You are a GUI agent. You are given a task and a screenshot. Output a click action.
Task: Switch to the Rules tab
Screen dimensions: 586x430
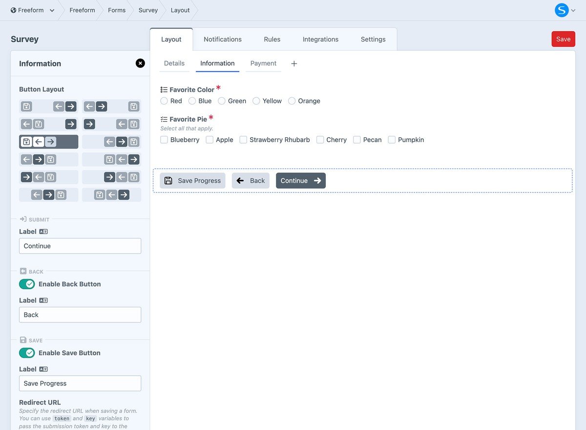point(272,39)
